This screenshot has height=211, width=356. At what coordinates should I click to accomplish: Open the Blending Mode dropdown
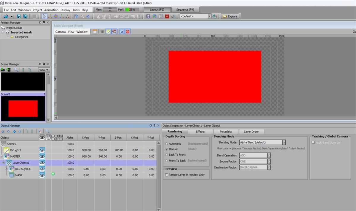click(x=284, y=143)
